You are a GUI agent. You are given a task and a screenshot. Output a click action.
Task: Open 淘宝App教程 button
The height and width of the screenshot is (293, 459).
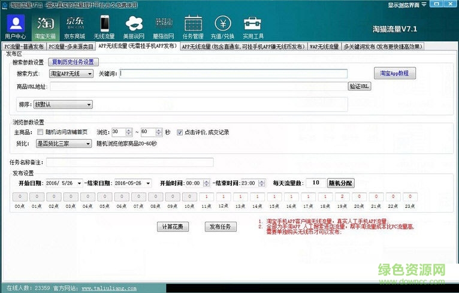pyautogui.click(x=395, y=73)
